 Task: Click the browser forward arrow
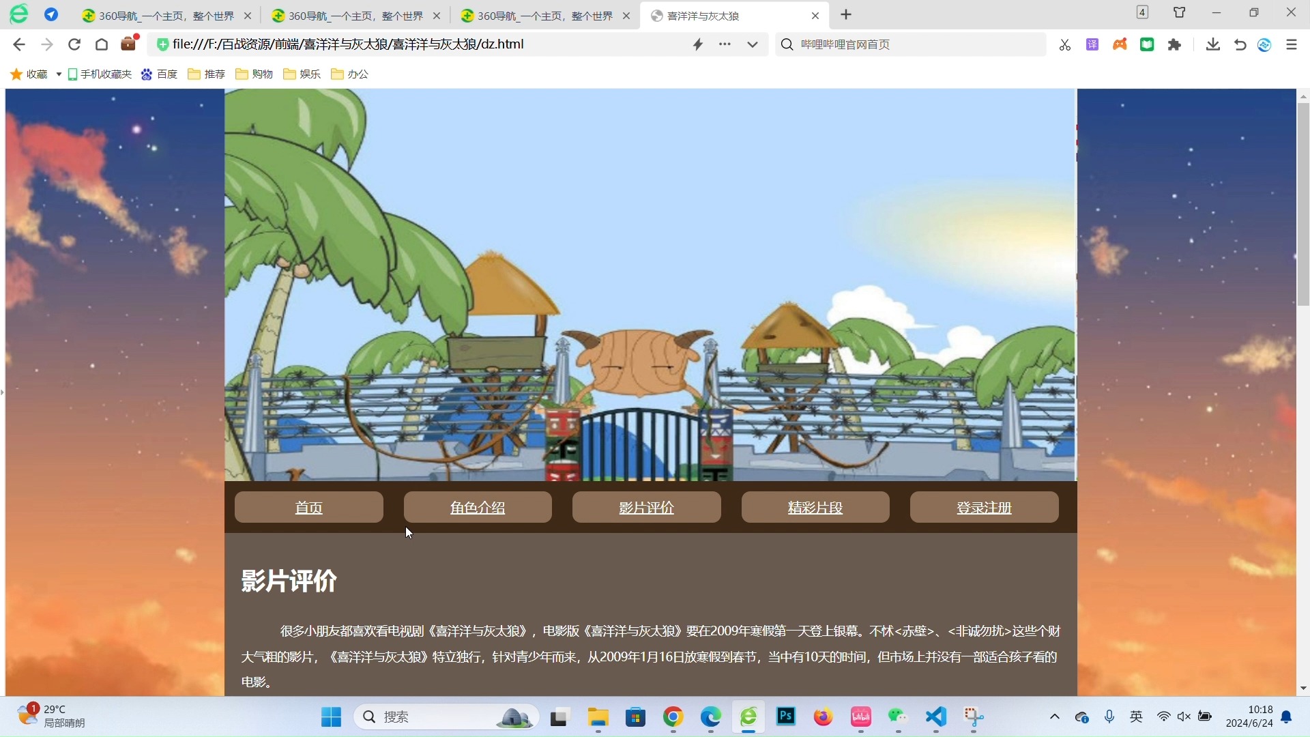tap(46, 44)
